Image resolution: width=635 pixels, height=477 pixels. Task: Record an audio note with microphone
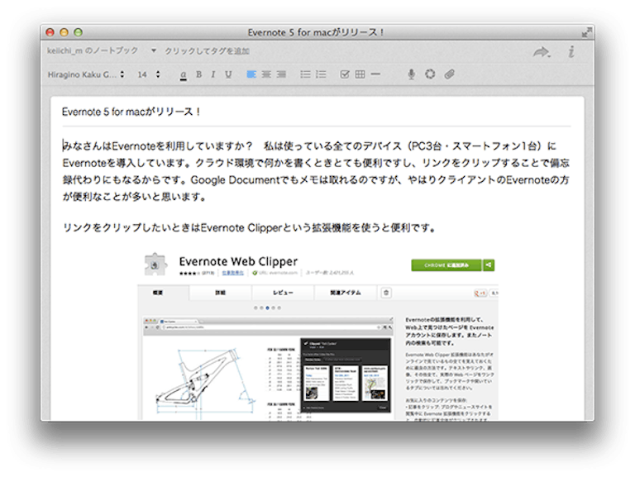411,74
